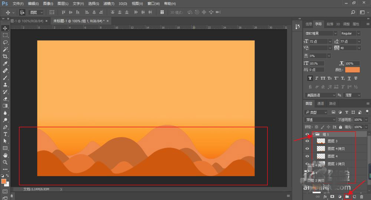Toggle visibility of 组 1 group

click(x=307, y=134)
